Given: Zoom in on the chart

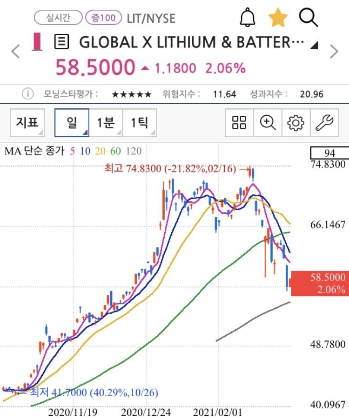Looking at the screenshot, I should 268,123.
